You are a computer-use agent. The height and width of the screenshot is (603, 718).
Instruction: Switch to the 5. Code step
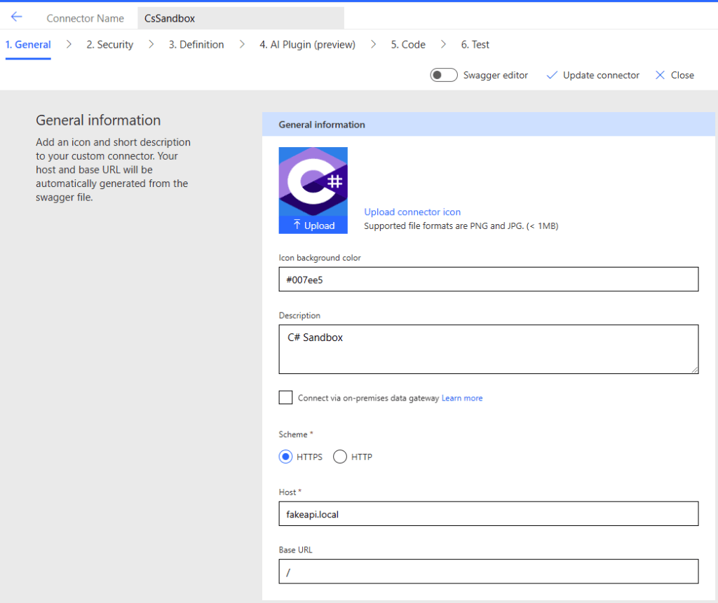pyautogui.click(x=408, y=45)
